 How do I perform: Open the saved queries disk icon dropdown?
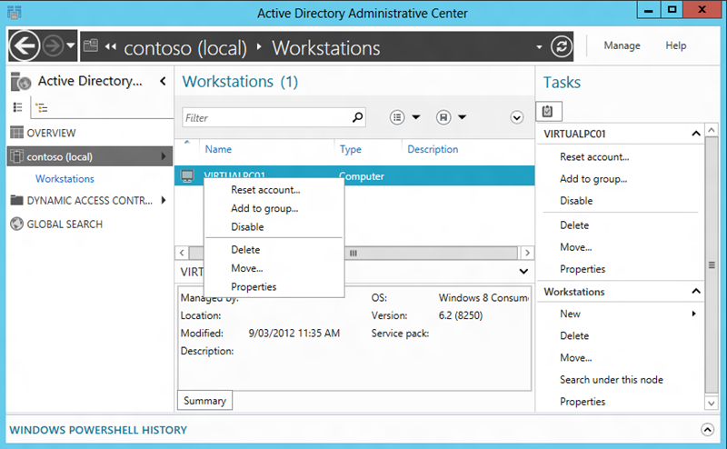pos(451,117)
